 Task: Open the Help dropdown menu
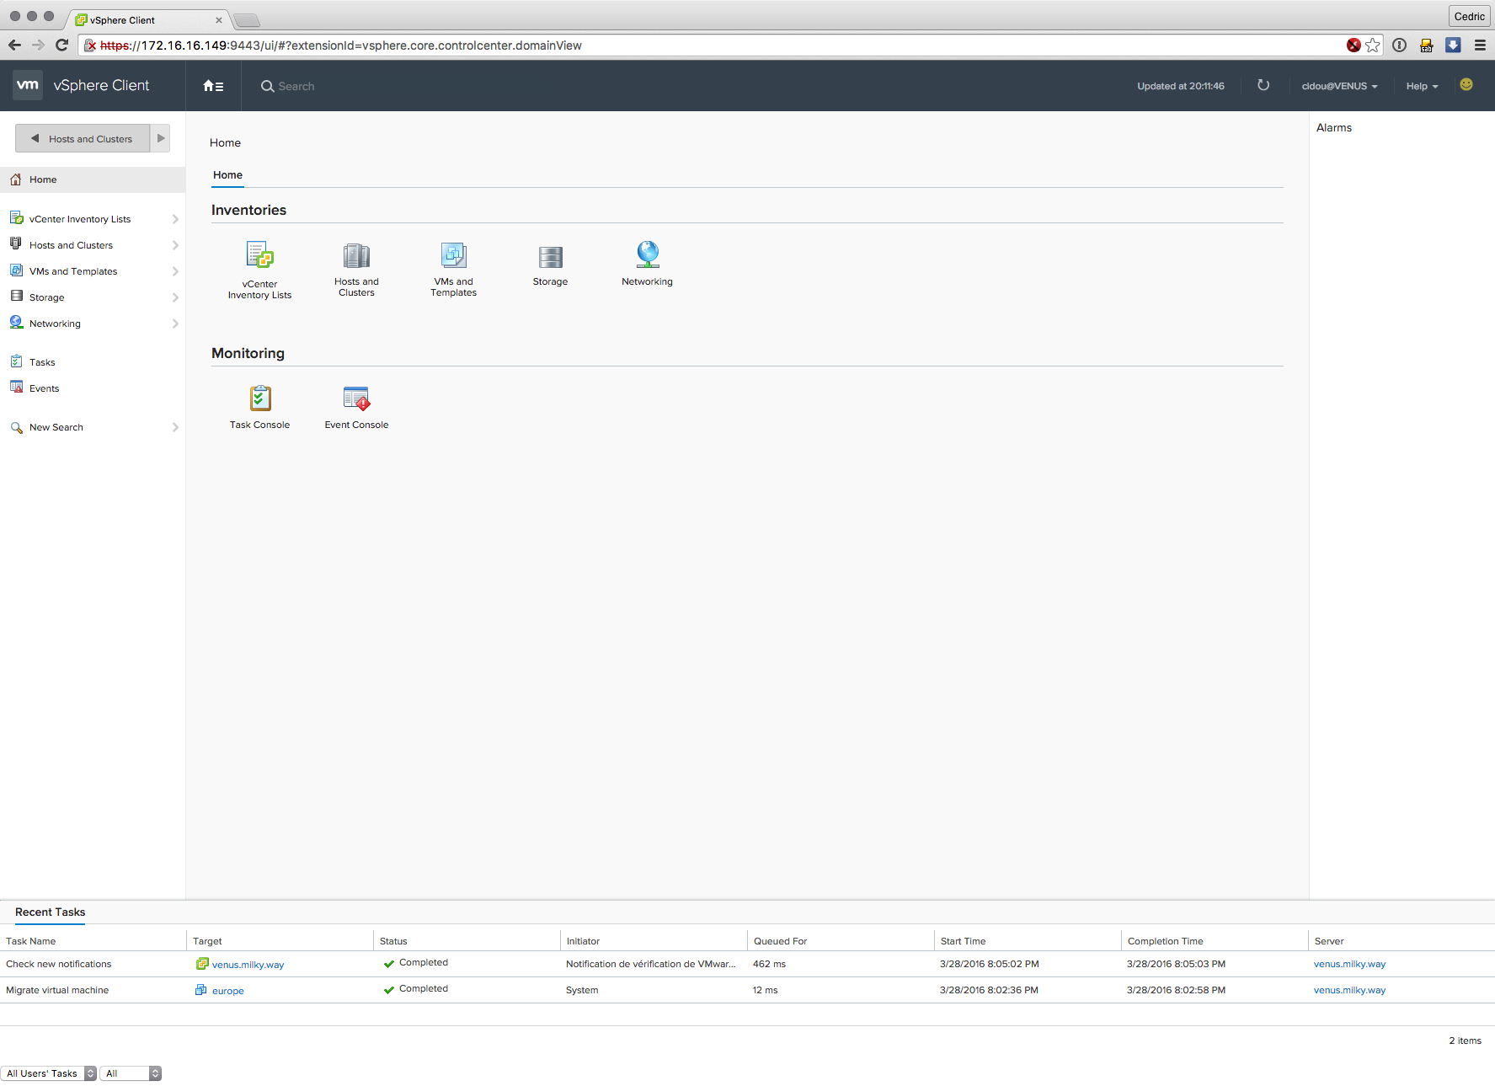[x=1422, y=86]
